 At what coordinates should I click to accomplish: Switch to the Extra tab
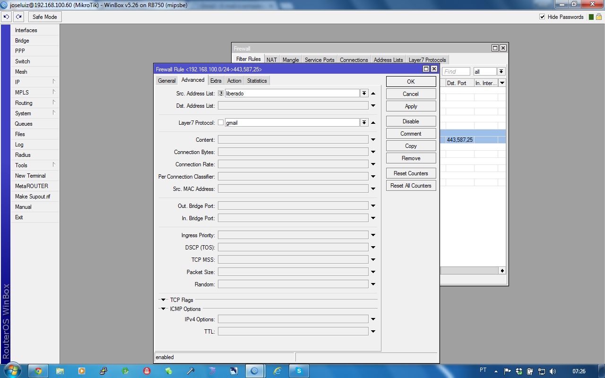tap(216, 81)
